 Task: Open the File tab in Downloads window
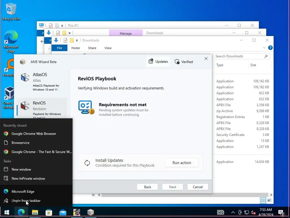(59, 48)
